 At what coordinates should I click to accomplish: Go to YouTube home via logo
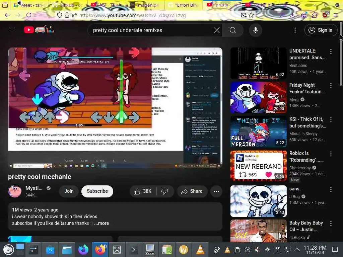coord(39,29)
